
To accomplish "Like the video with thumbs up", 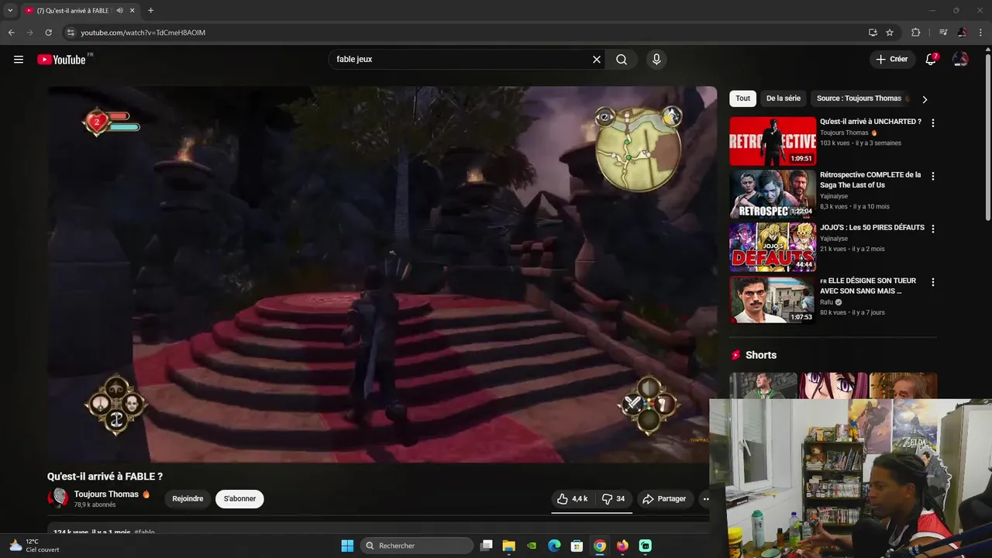I will coord(572,499).
